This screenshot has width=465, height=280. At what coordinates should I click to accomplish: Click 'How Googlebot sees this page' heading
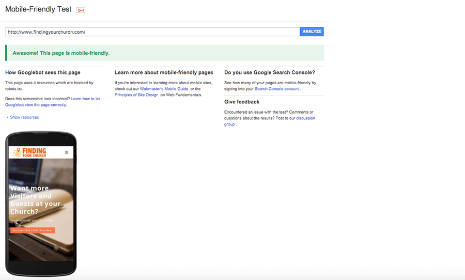tap(43, 72)
